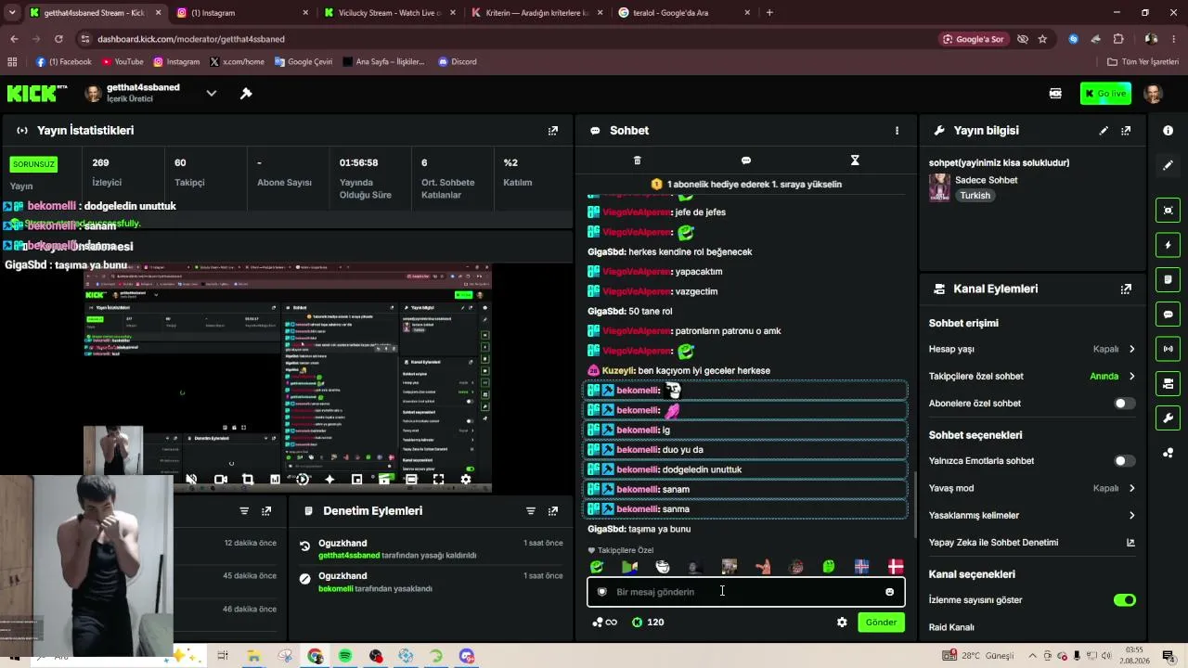Toggle Yalnızca Emotlarla sohbet switch
The image size is (1188, 668).
(x=1124, y=461)
